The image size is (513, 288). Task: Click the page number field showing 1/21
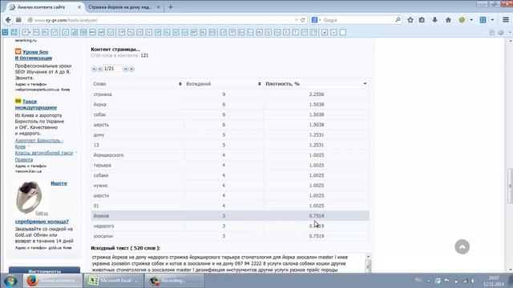(x=112, y=69)
